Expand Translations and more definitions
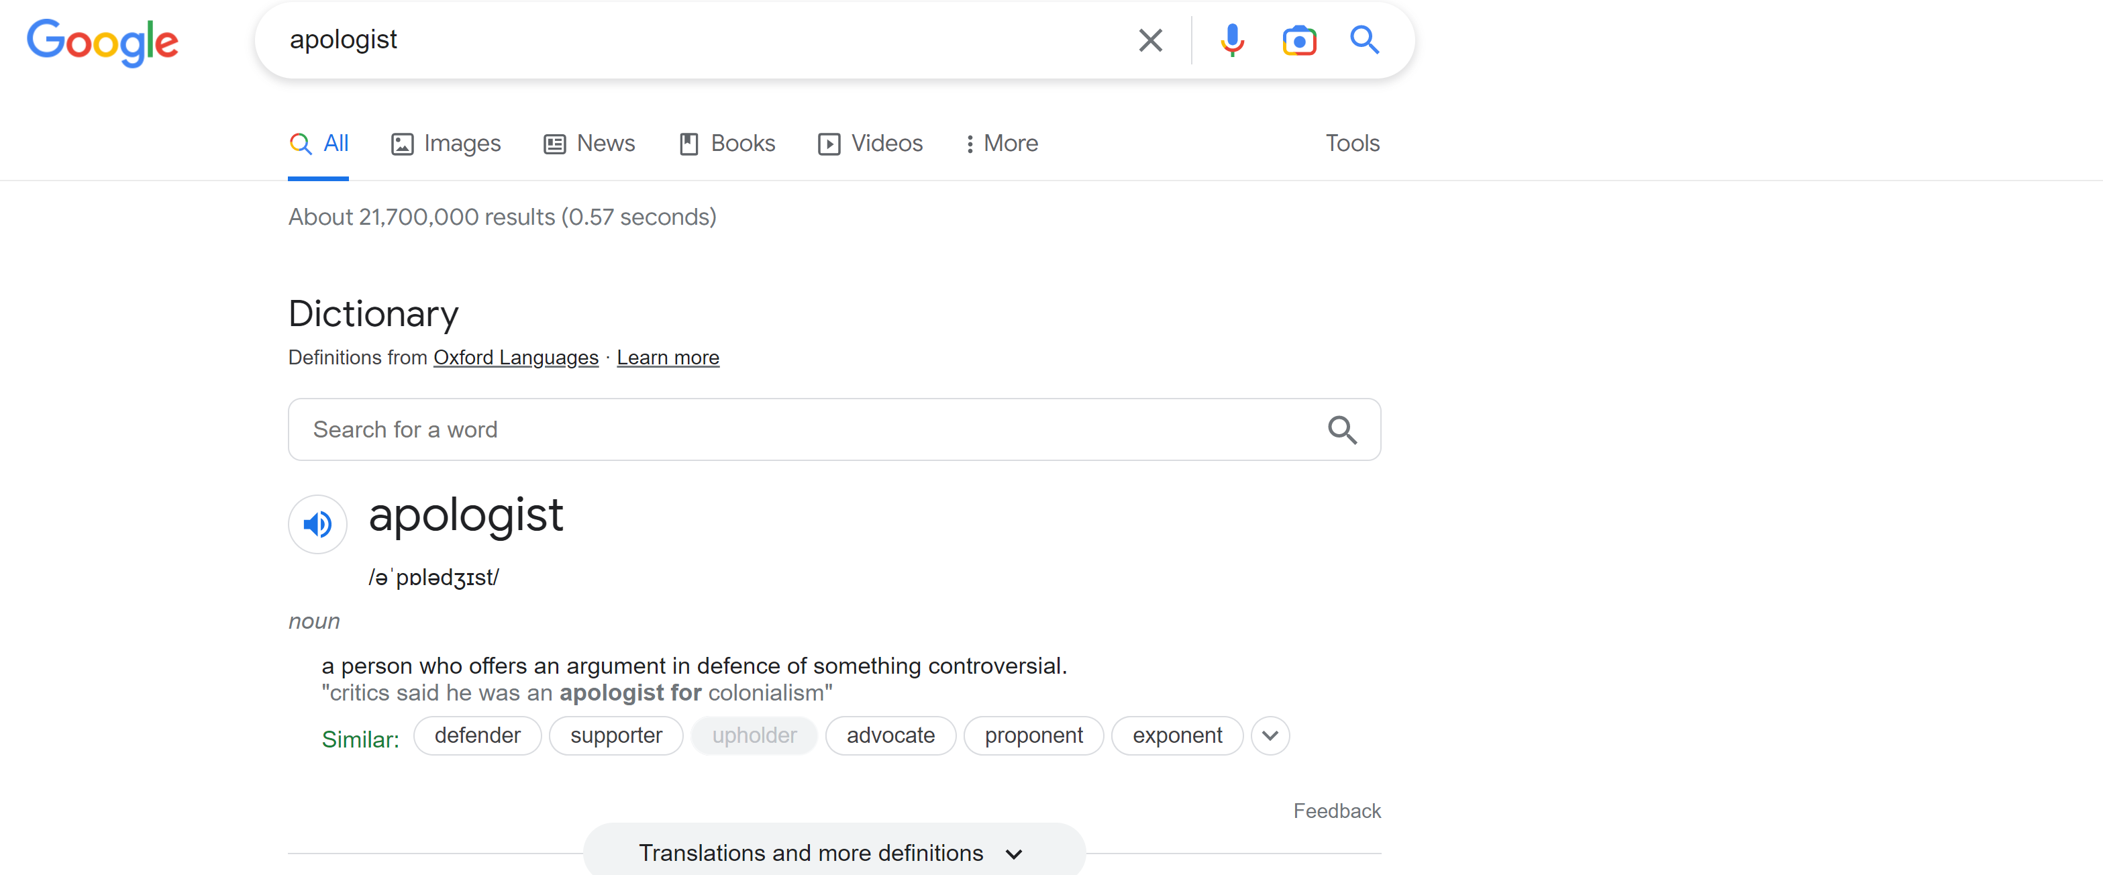The height and width of the screenshot is (875, 2103). (833, 853)
